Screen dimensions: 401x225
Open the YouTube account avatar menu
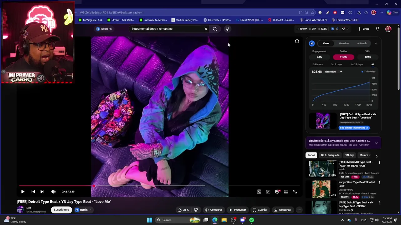pyautogui.click(x=388, y=29)
